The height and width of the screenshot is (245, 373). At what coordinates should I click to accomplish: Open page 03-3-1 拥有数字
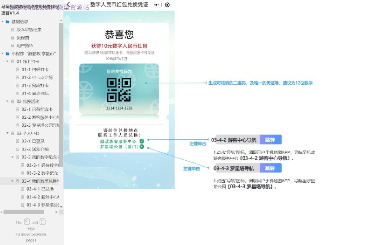point(43,165)
